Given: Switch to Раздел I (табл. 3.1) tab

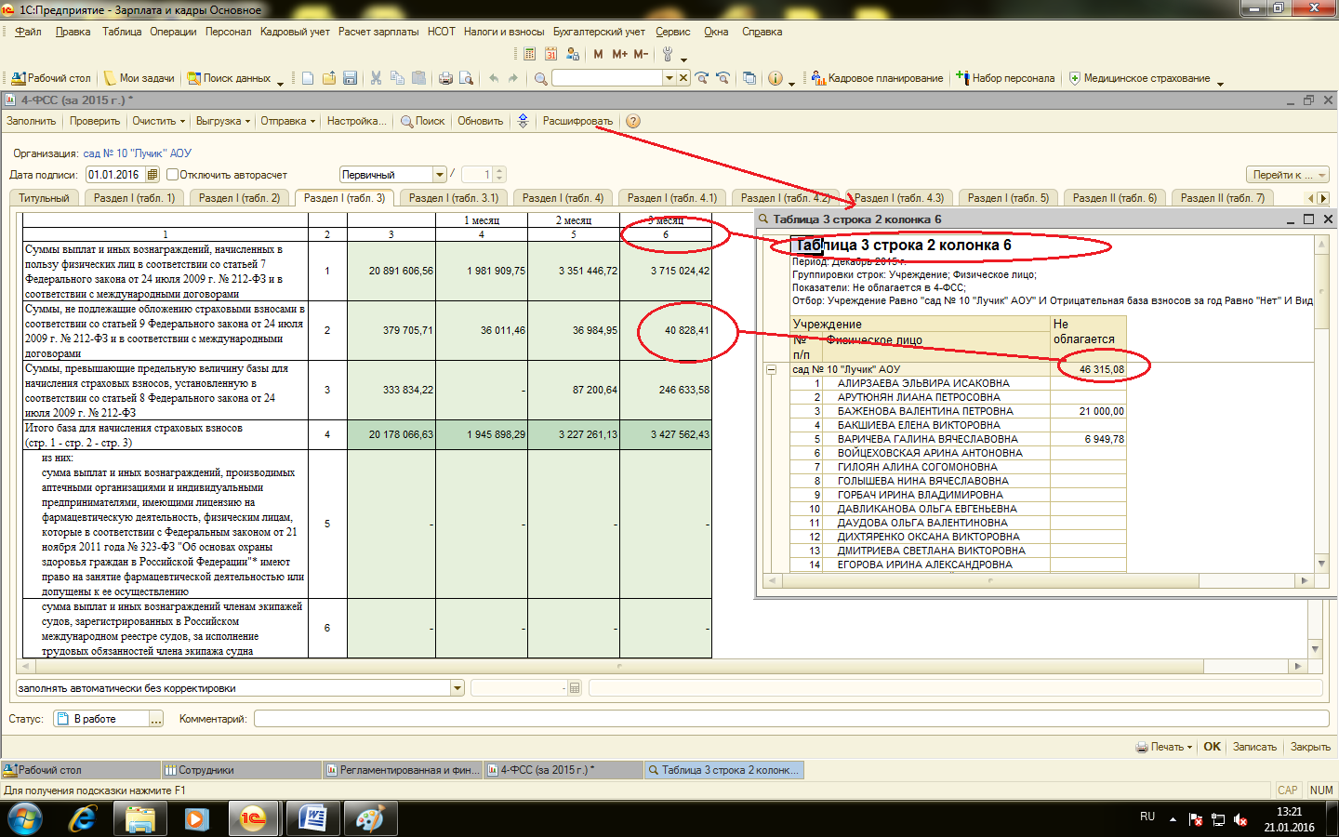Looking at the screenshot, I should tap(453, 198).
